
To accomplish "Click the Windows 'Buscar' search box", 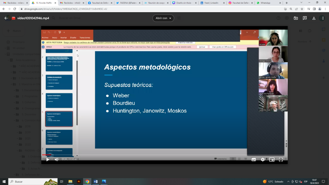I will [33, 181].
